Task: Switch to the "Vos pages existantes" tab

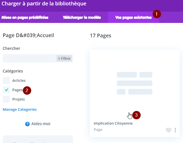Action: (x=133, y=17)
